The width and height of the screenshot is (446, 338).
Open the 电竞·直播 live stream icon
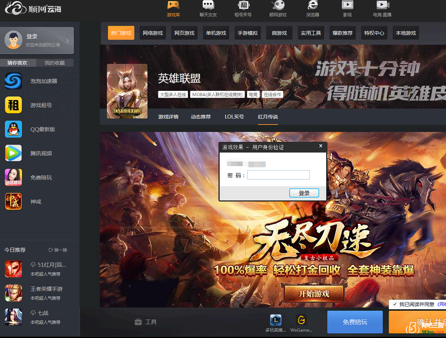pyautogui.click(x=382, y=5)
